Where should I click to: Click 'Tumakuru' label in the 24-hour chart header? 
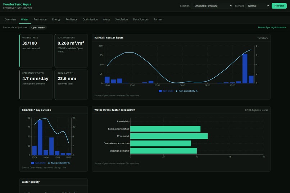coord(263,38)
